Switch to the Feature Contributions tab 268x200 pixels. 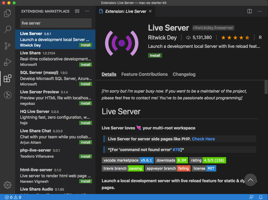(144, 74)
